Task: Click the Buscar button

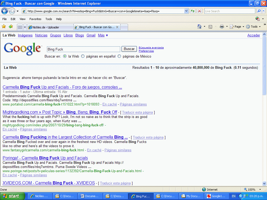Action: tap(129, 49)
